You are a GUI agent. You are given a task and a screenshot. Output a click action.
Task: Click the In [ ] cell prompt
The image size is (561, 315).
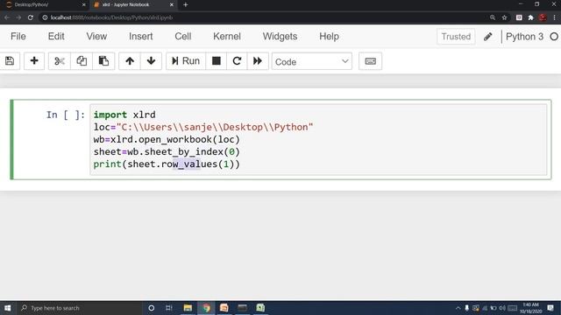66,115
